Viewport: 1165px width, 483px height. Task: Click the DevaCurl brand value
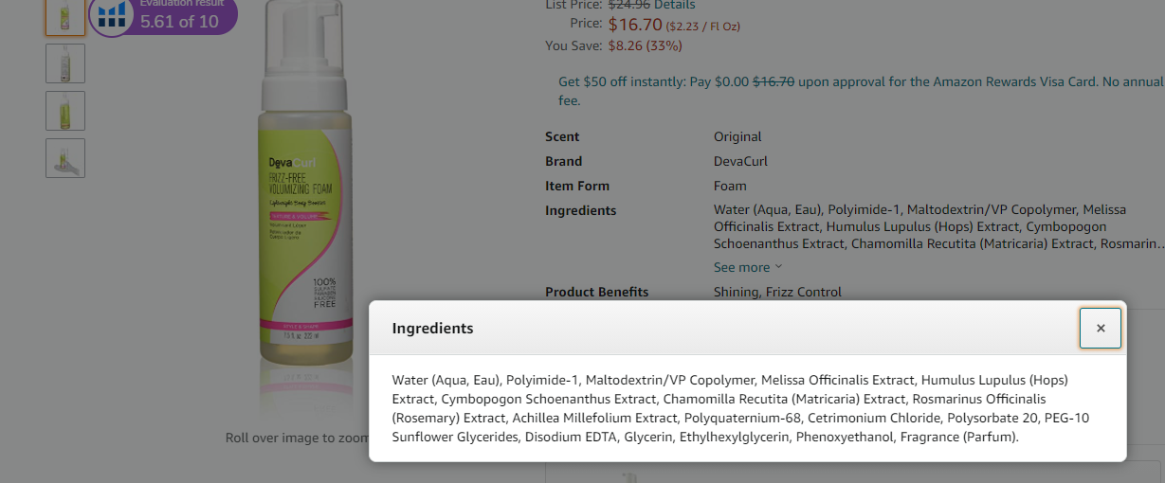click(x=742, y=161)
